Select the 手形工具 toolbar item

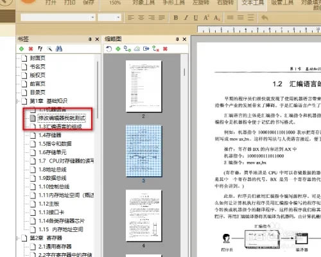click(173, 3)
